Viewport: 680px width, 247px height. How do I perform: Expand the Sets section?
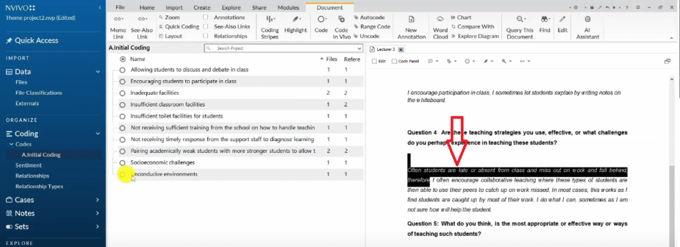98,226
